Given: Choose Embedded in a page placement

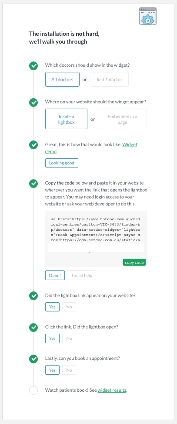Looking at the screenshot, I should pos(122,119).
